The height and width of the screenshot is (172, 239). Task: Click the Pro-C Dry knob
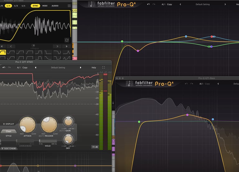click(68, 139)
